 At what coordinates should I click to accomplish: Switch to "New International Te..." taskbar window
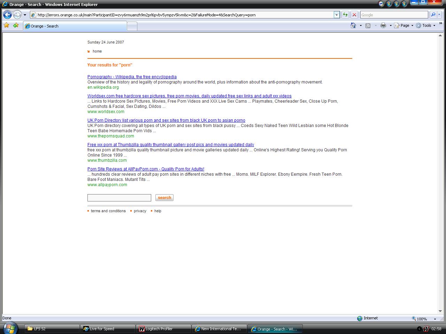pyautogui.click(x=219, y=329)
